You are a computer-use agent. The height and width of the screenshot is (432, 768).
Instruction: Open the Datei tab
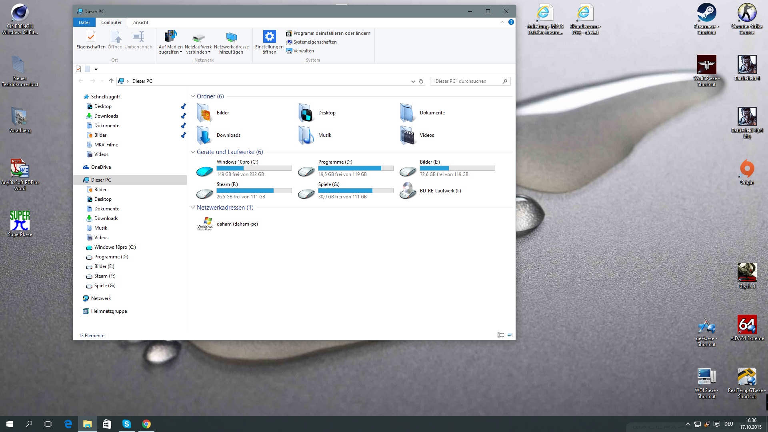(84, 22)
